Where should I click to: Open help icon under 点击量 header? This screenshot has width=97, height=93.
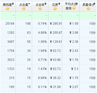[x=24, y=9]
